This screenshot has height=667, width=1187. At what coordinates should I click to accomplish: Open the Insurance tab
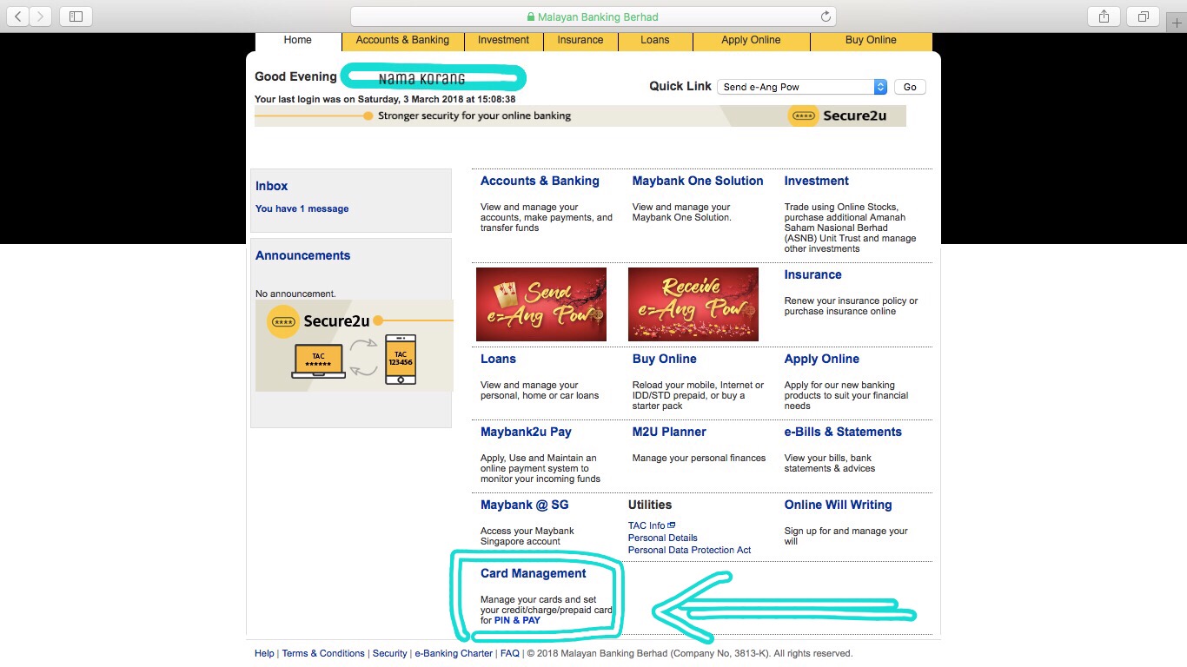click(x=580, y=40)
